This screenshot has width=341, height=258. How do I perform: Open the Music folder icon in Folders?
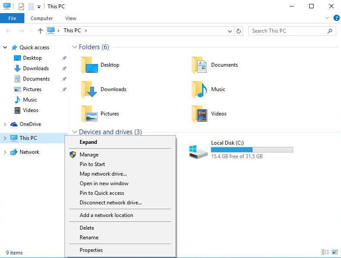point(199,89)
